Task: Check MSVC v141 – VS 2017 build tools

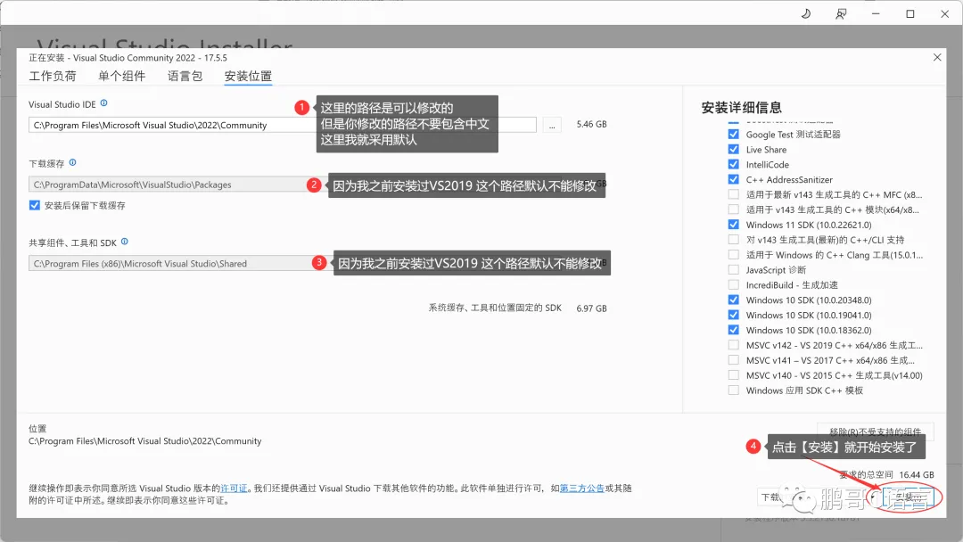Action: (x=733, y=359)
